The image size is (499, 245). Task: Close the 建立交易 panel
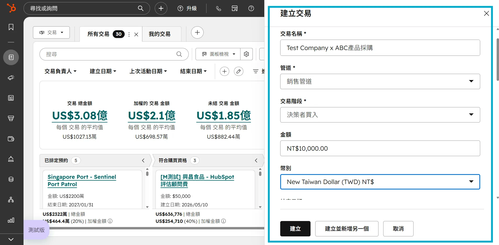(x=486, y=13)
